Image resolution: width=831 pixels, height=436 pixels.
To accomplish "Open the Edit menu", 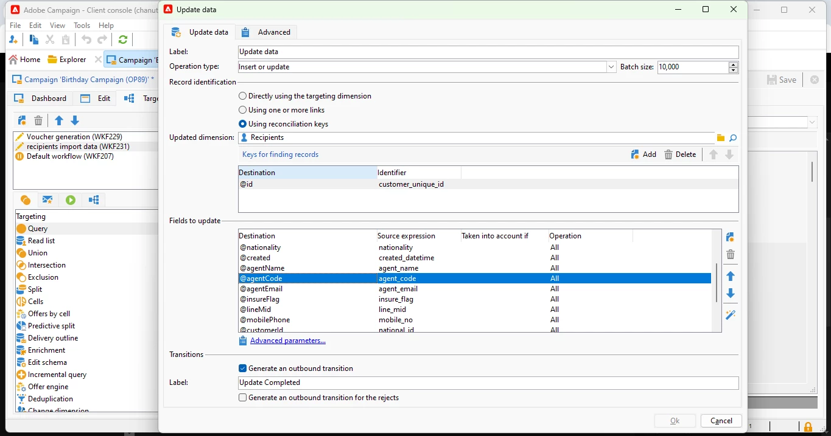I will 35,26.
